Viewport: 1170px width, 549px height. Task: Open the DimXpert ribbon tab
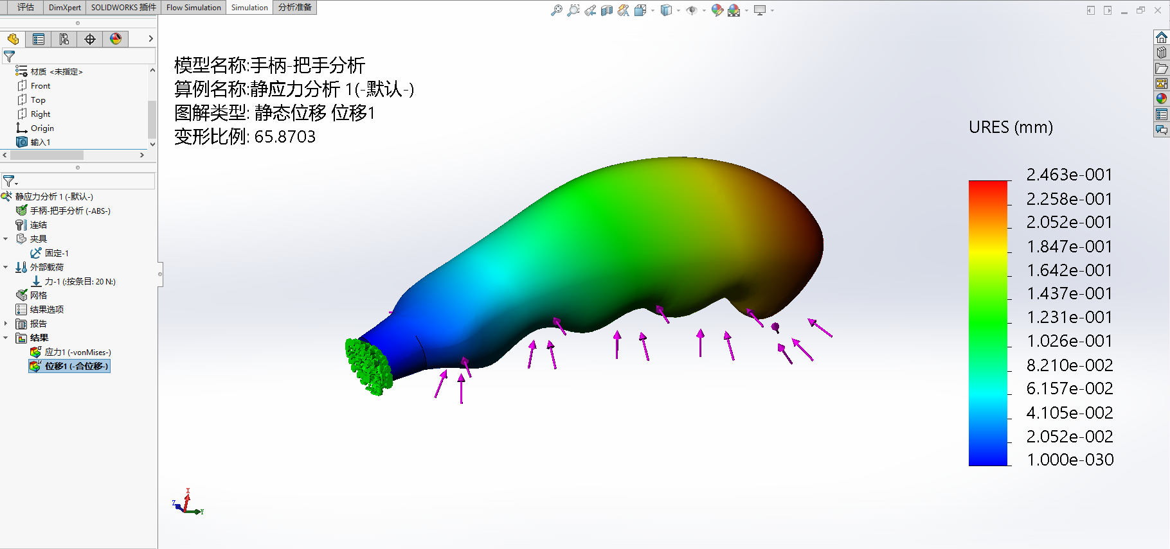(x=65, y=8)
